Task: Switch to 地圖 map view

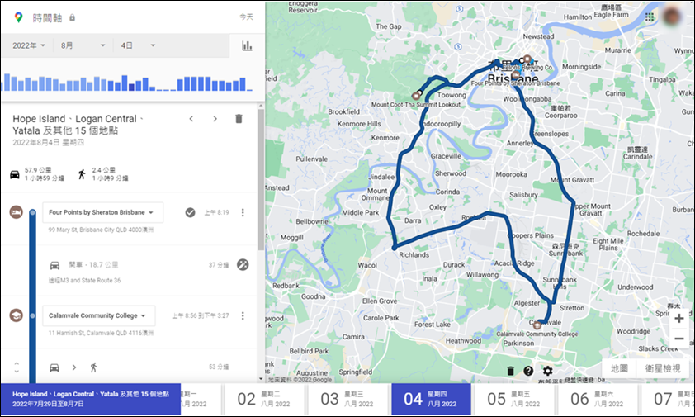Action: pos(619,368)
